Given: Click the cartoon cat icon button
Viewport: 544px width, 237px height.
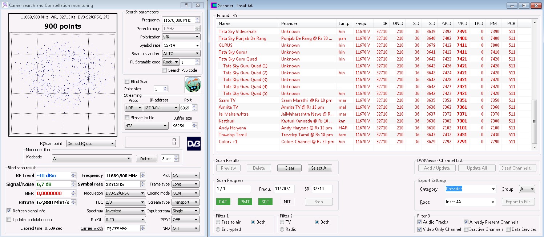Looking at the screenshot, I should click(193, 85).
